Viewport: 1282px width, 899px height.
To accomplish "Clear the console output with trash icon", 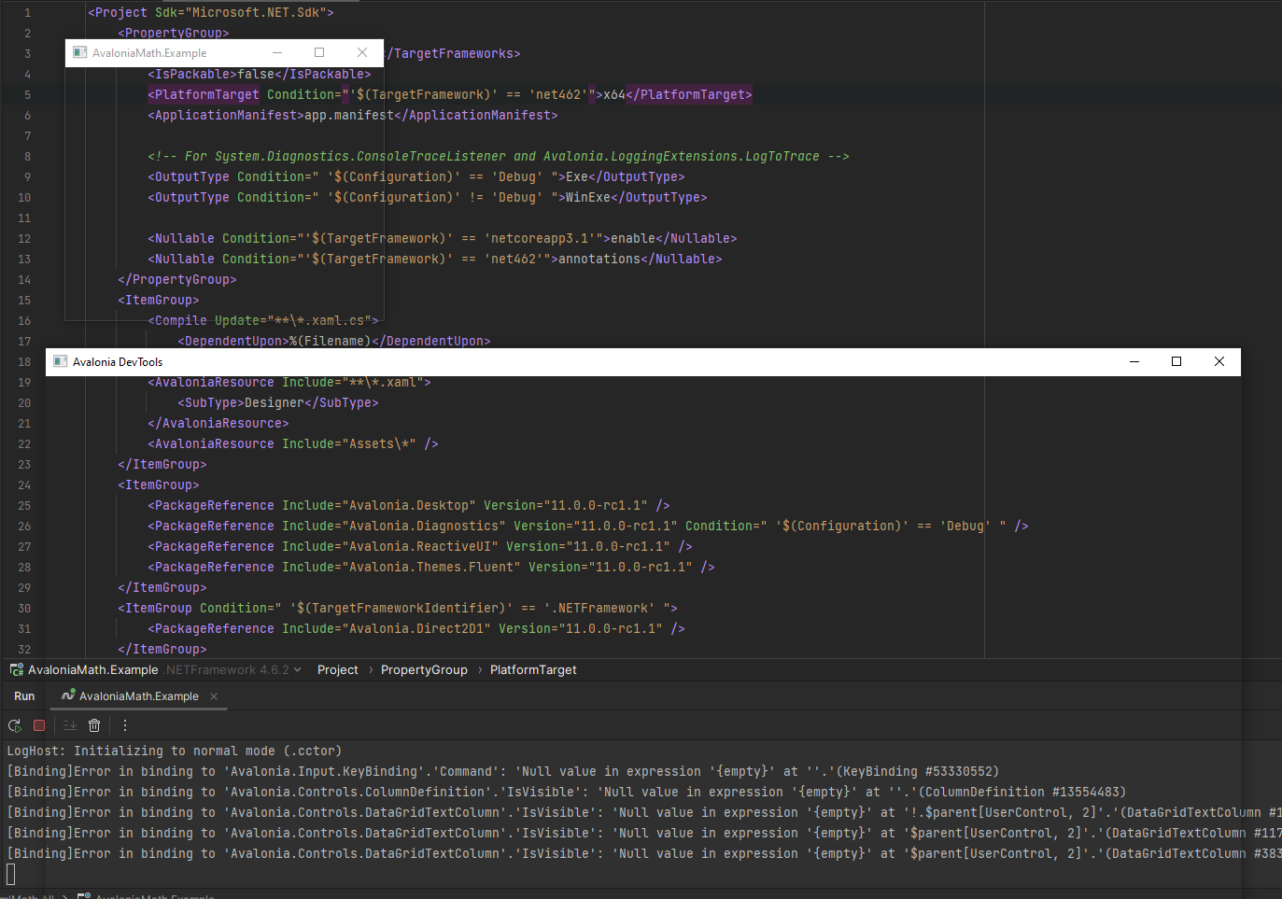I will [x=94, y=725].
